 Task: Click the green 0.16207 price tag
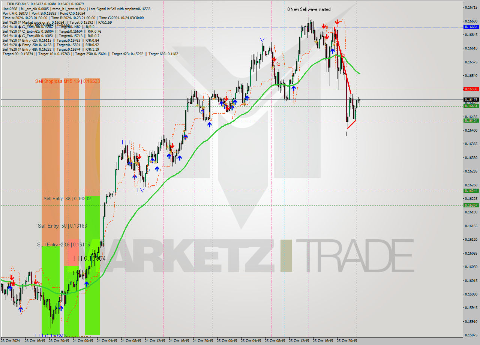coord(471,205)
